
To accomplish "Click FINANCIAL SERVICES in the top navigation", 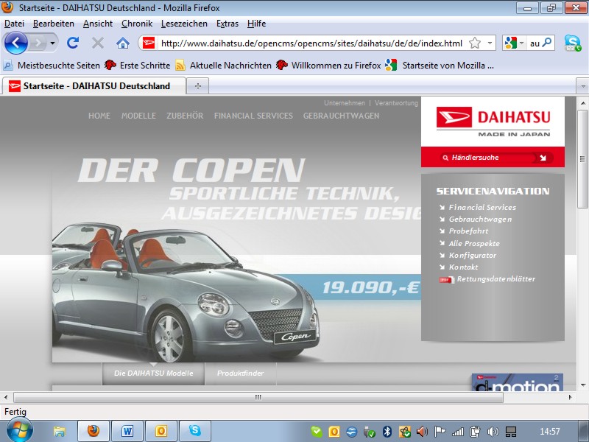I will 253,116.
